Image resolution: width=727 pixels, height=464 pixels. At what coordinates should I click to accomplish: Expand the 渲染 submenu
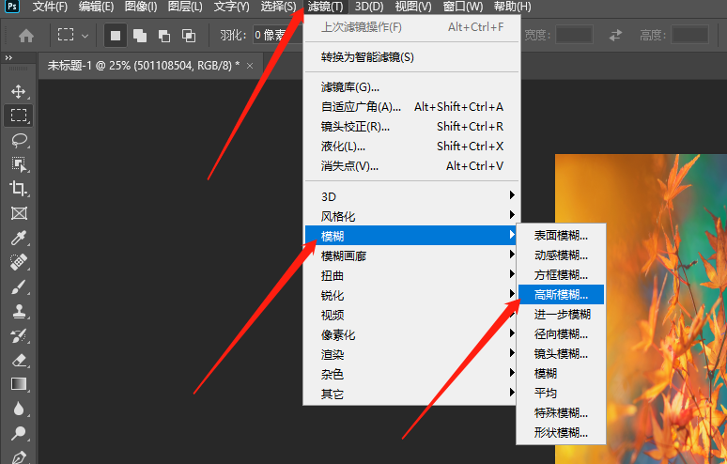[x=410, y=355]
